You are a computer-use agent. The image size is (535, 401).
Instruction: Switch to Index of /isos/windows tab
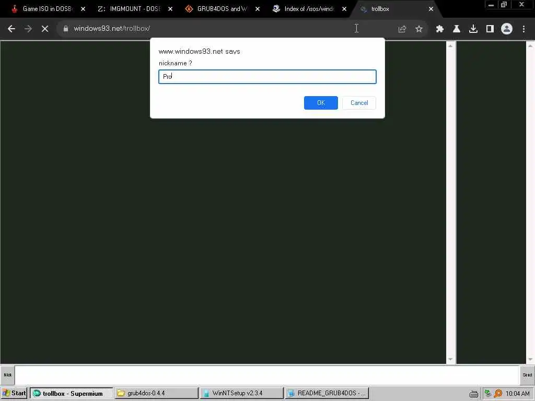[x=309, y=9]
